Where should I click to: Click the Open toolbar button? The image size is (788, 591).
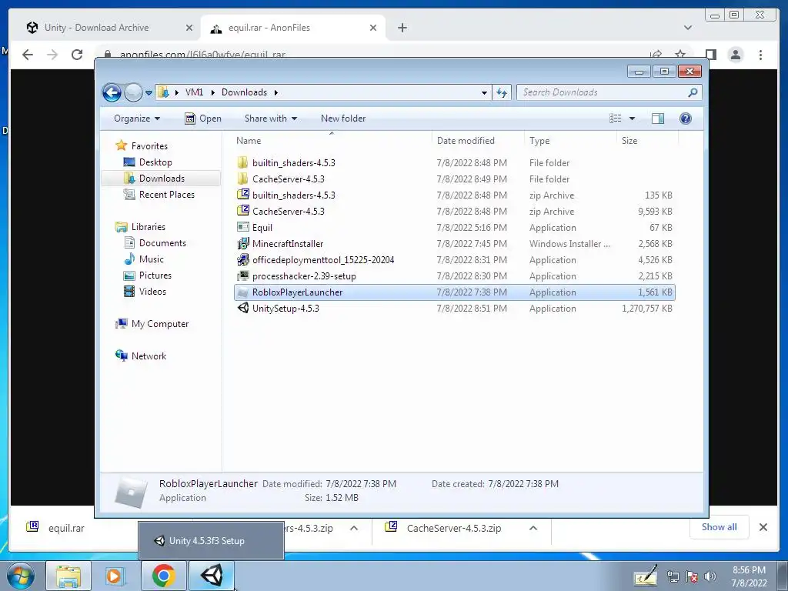203,119
